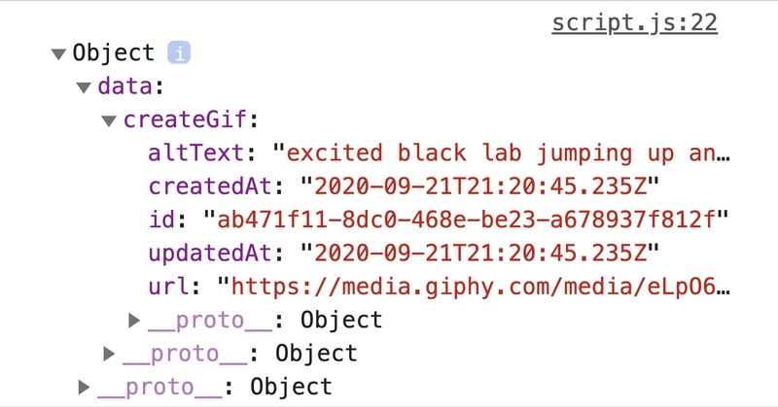Screen dimensions: 778x407
Task: Click the blue info icon beside Object
Action: [x=179, y=52]
